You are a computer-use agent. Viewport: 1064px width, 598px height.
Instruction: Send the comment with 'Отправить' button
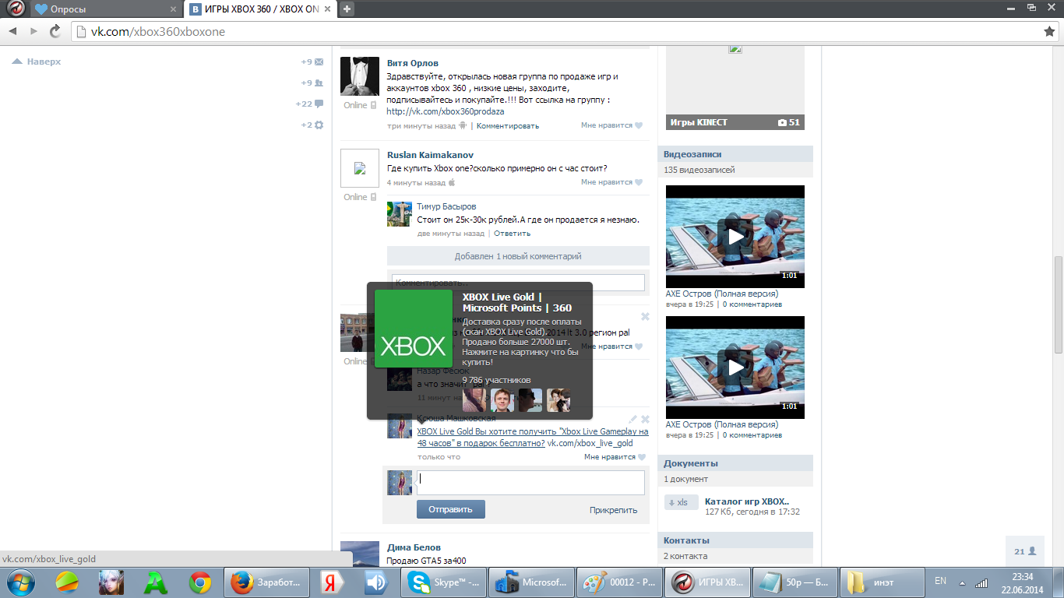[451, 509]
